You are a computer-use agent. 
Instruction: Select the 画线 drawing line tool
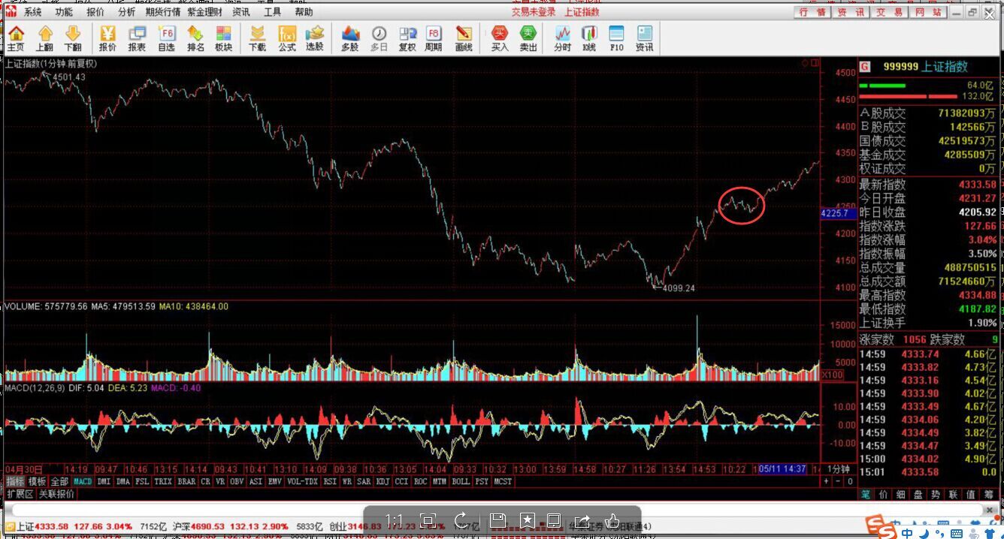click(464, 38)
